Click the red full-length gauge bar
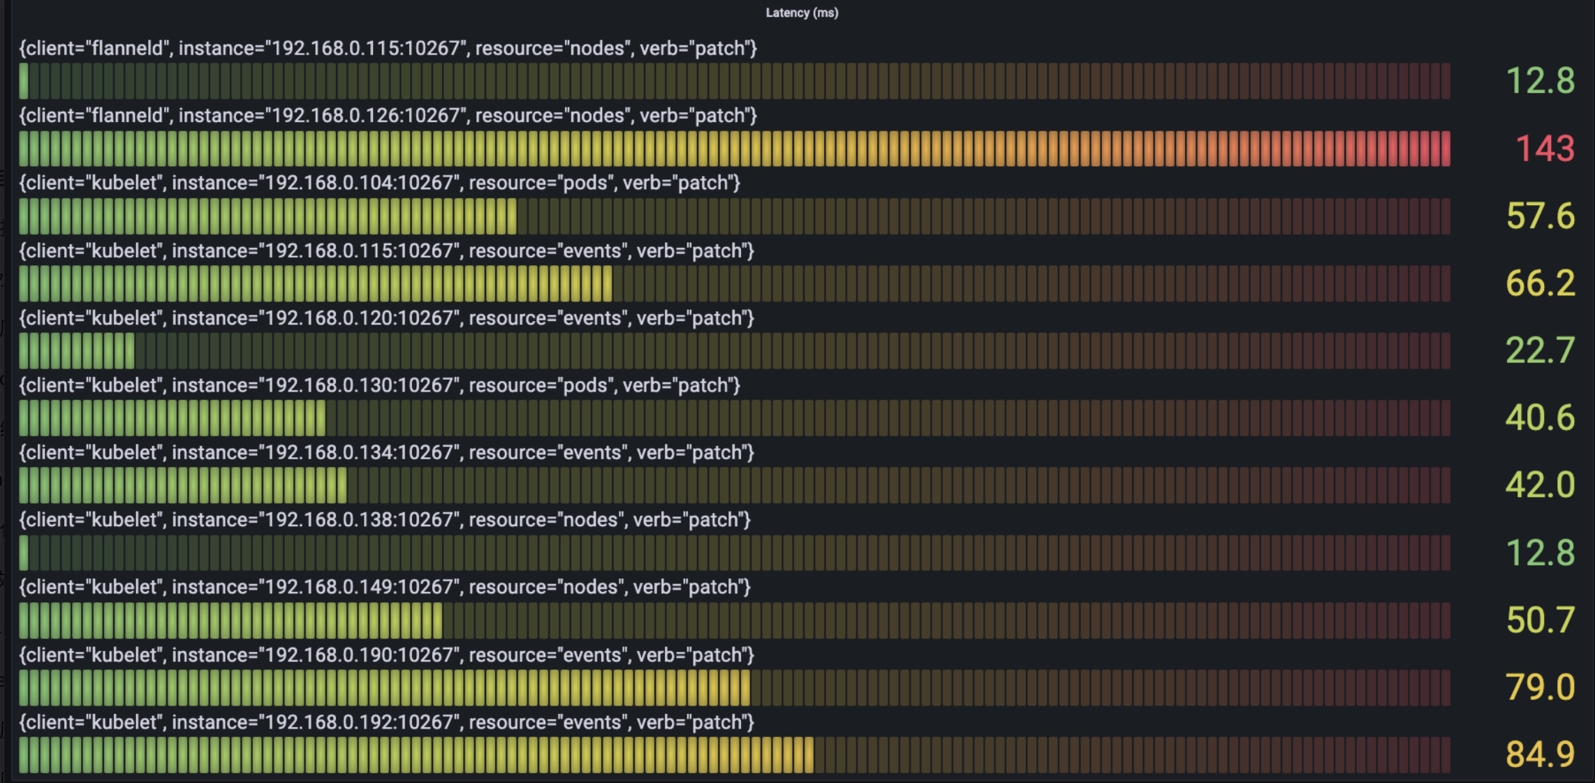Image resolution: width=1595 pixels, height=783 pixels. pyautogui.click(x=734, y=149)
